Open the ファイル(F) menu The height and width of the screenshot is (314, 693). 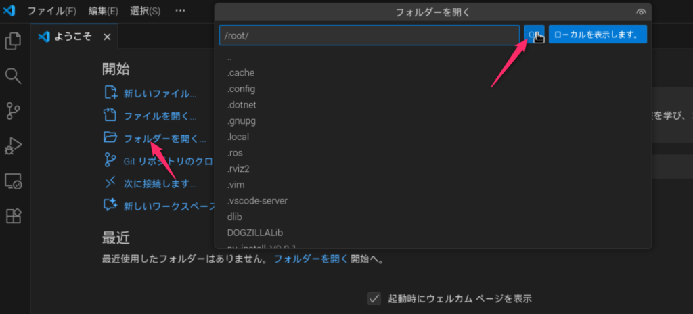pyautogui.click(x=51, y=11)
